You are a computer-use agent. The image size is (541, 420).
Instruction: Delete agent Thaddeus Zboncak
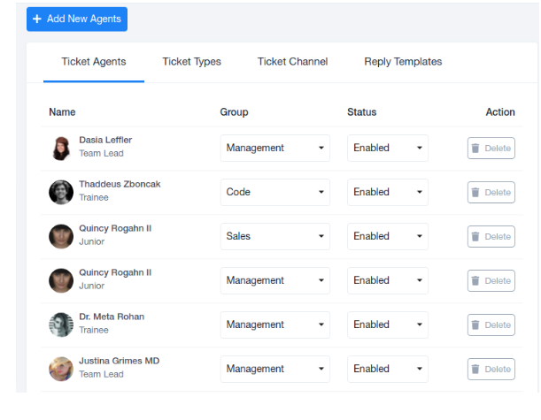coord(491,192)
